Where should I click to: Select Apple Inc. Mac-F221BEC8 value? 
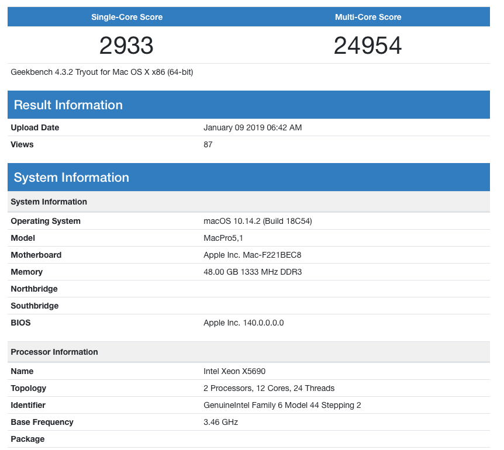point(253,255)
